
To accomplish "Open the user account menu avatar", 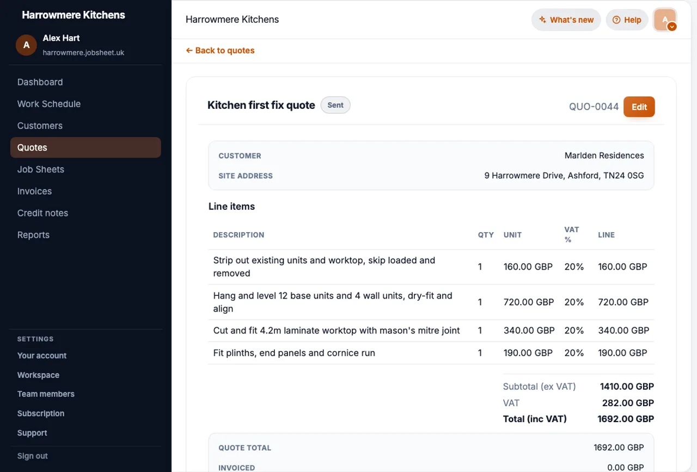I will click(665, 20).
